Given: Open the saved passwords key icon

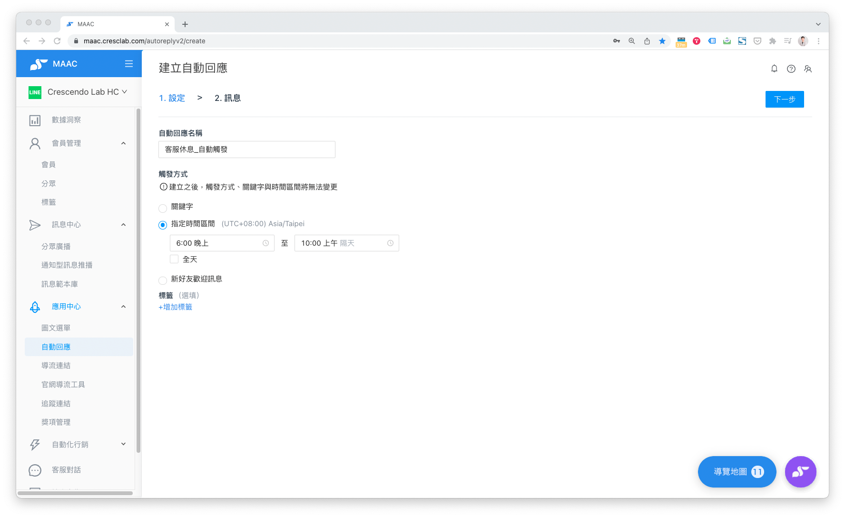Looking at the screenshot, I should (x=617, y=41).
